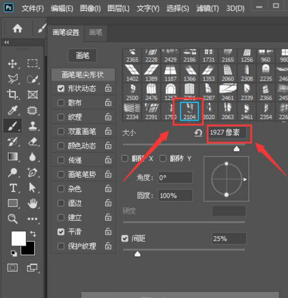Select the Type tool
This screenshot has width=288, height=298.
pyautogui.click(x=13, y=188)
